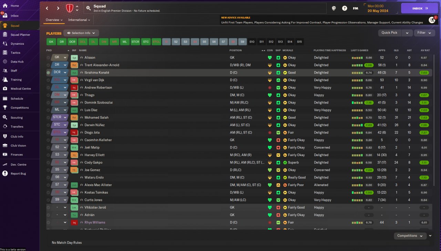The height and width of the screenshot is (251, 441).
Task: Go to Dynamics sidebar icon
Action: pos(5,44)
